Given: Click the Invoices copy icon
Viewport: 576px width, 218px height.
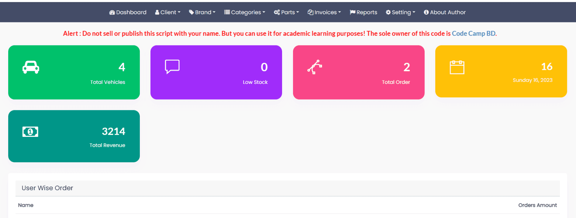Looking at the screenshot, I should 310,12.
